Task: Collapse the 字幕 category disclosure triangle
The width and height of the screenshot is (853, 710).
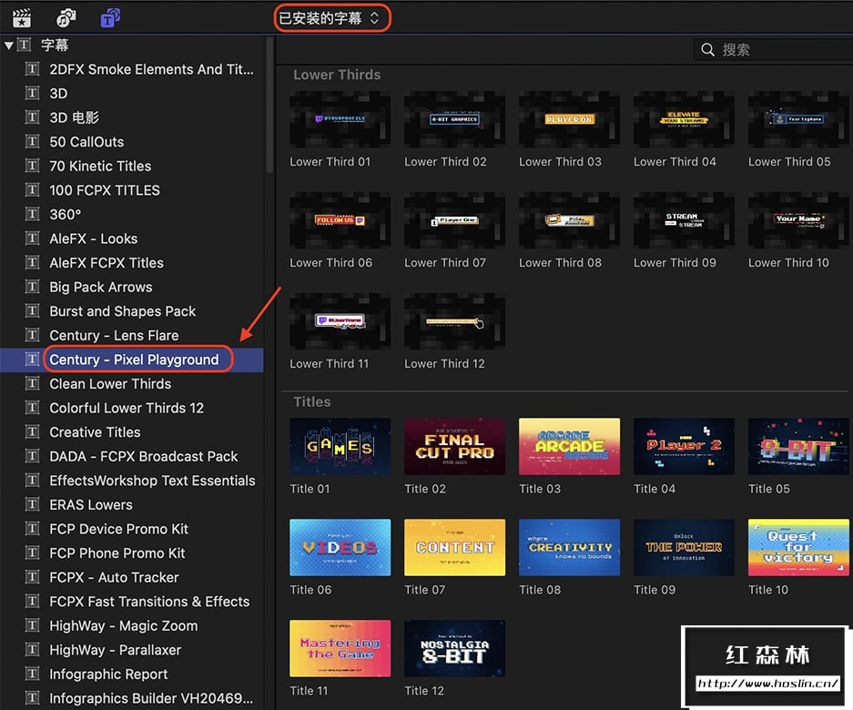Action: click(x=8, y=46)
